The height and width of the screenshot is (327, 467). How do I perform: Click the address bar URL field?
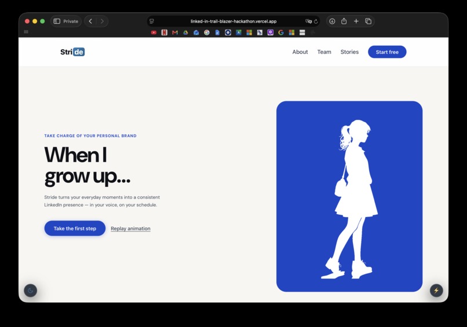tap(233, 21)
